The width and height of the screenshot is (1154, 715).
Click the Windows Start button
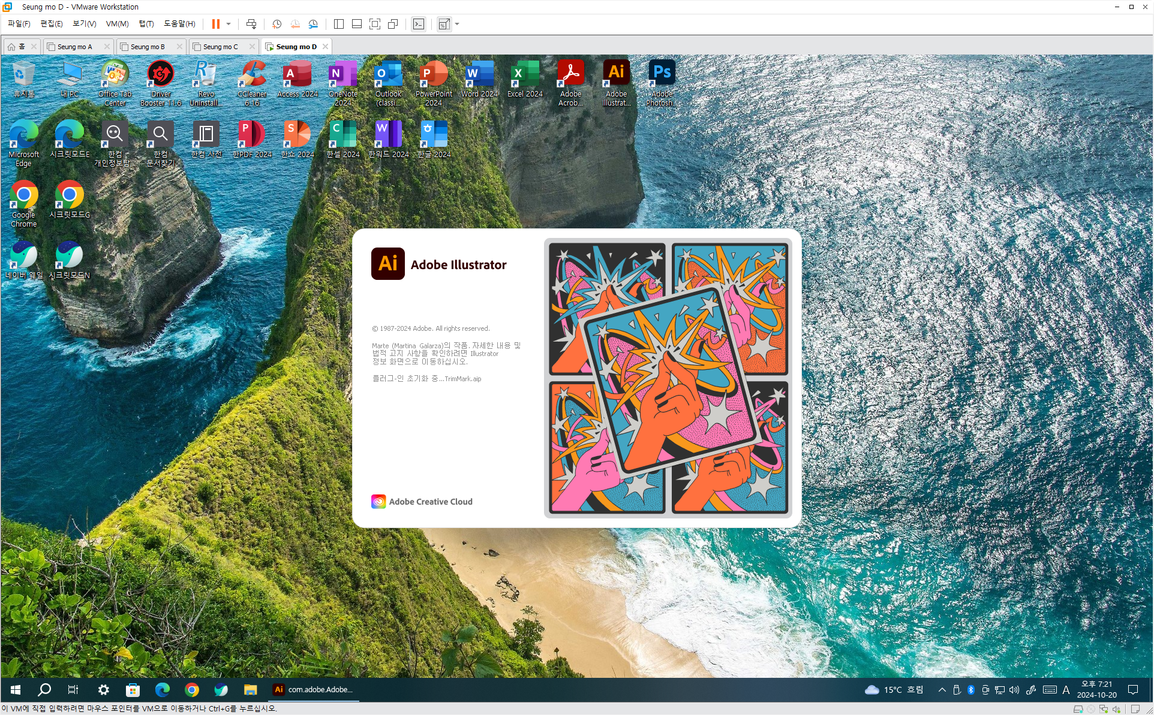(x=16, y=690)
